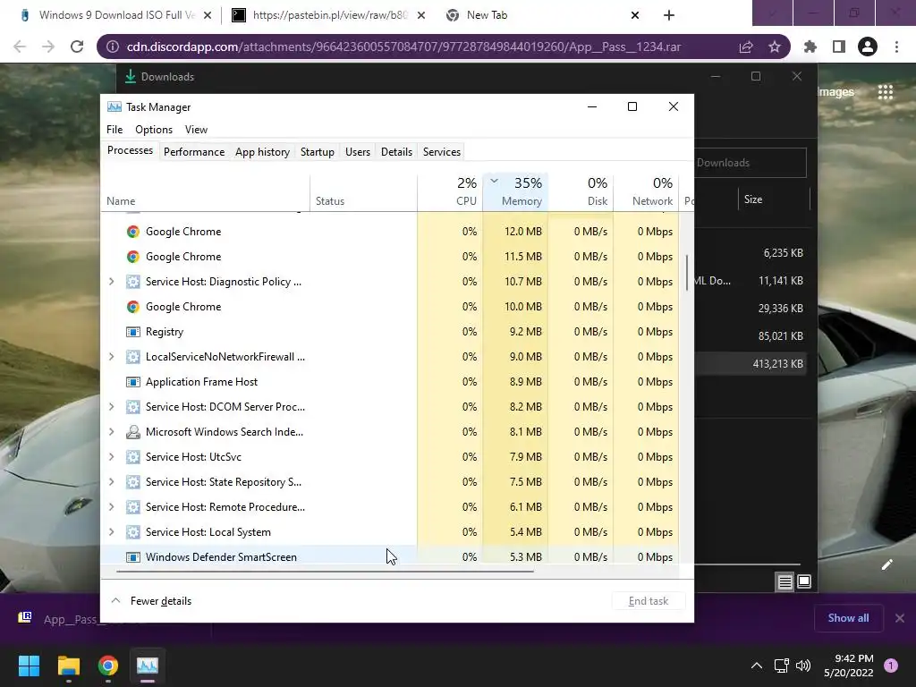The image size is (916, 687).
Task: Select the Application Frame Host process
Action: [x=390, y=382]
